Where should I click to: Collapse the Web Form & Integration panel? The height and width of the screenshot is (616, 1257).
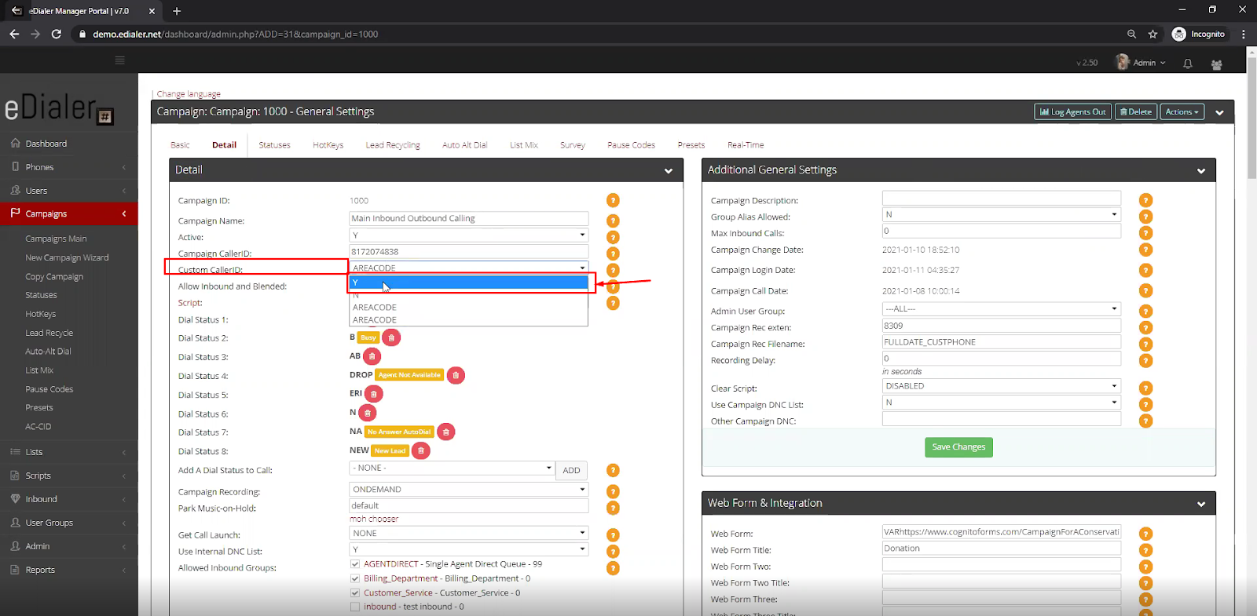[1201, 504]
